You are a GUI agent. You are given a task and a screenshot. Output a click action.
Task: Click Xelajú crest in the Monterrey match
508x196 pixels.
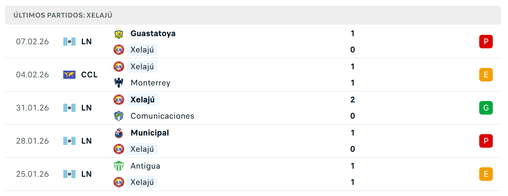[x=119, y=67]
